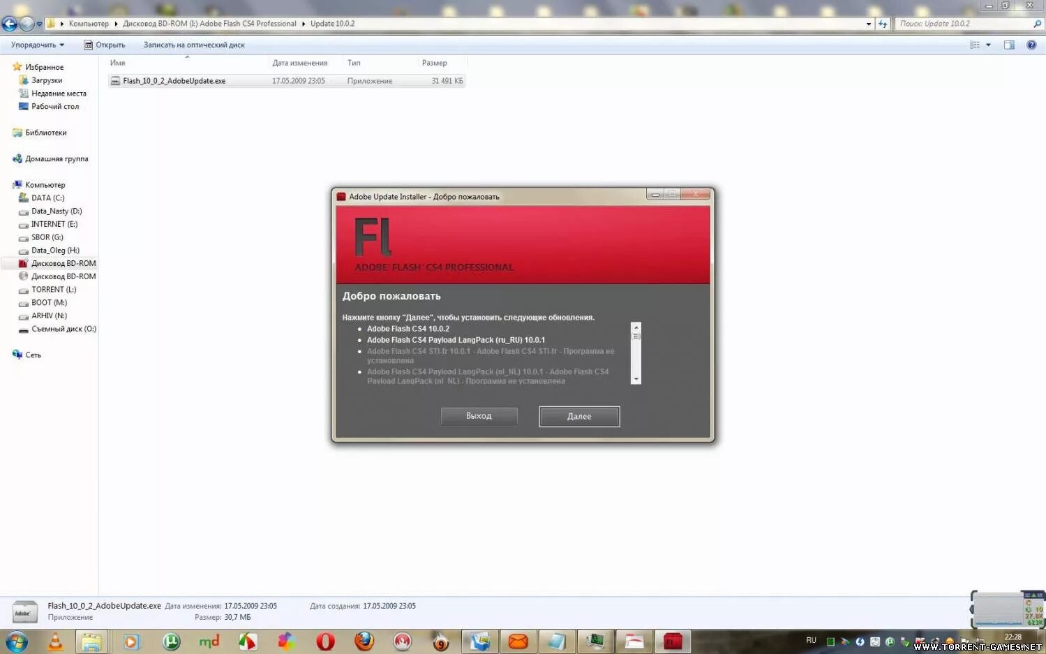Switch to red Flash installer taskbar button
The height and width of the screenshot is (654, 1046).
(x=672, y=641)
